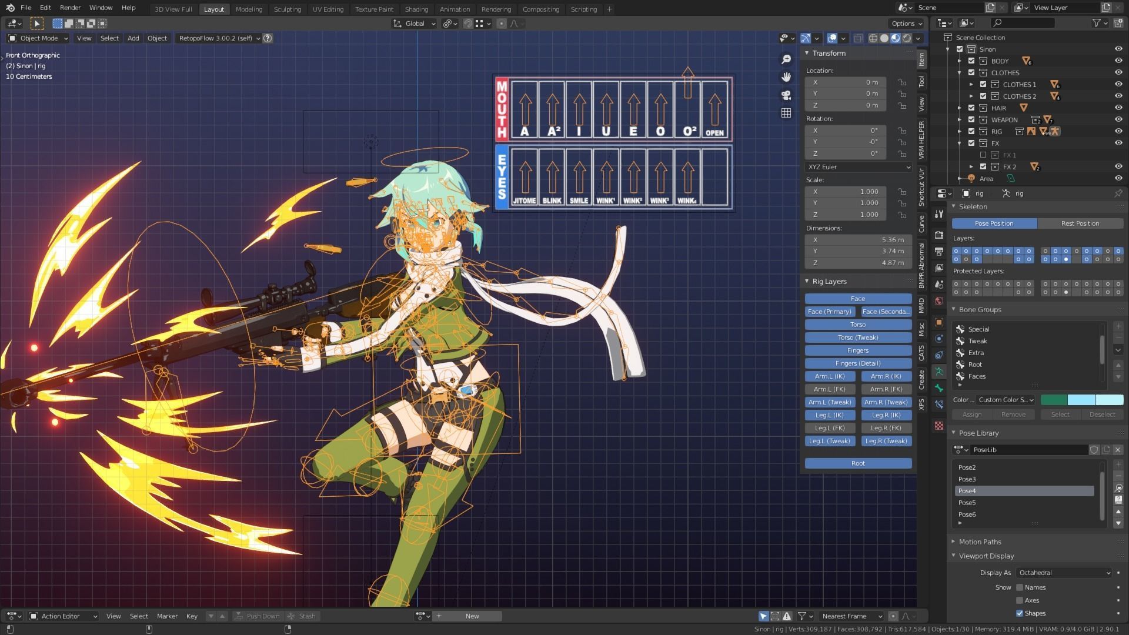Click the Torso rig layer button
Screen dimensions: 1129x635
coord(858,325)
